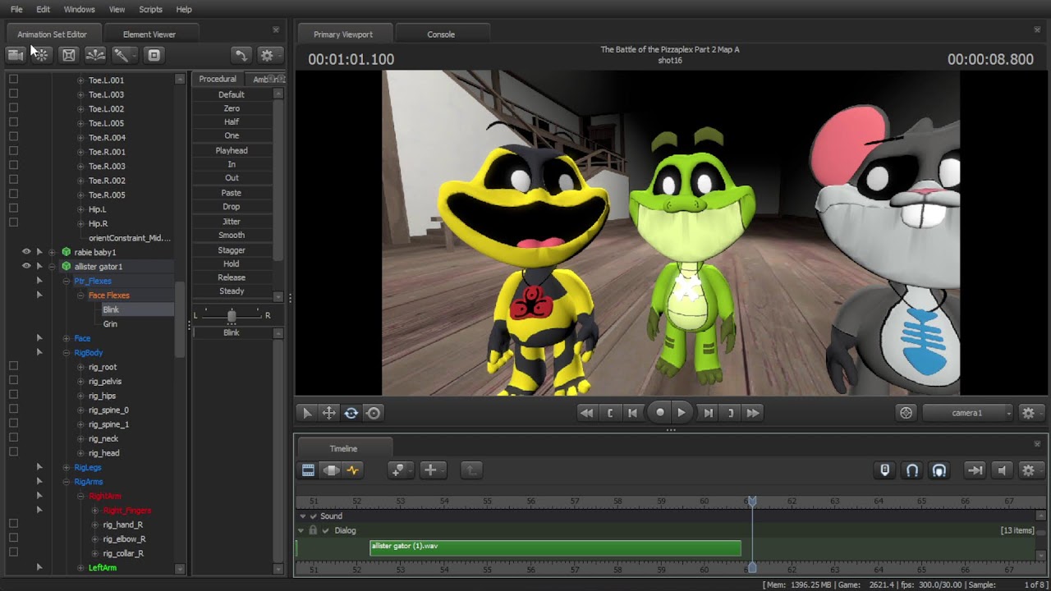Click the particle fountain icon in editor toolbar
1051x591 pixels.
point(95,55)
